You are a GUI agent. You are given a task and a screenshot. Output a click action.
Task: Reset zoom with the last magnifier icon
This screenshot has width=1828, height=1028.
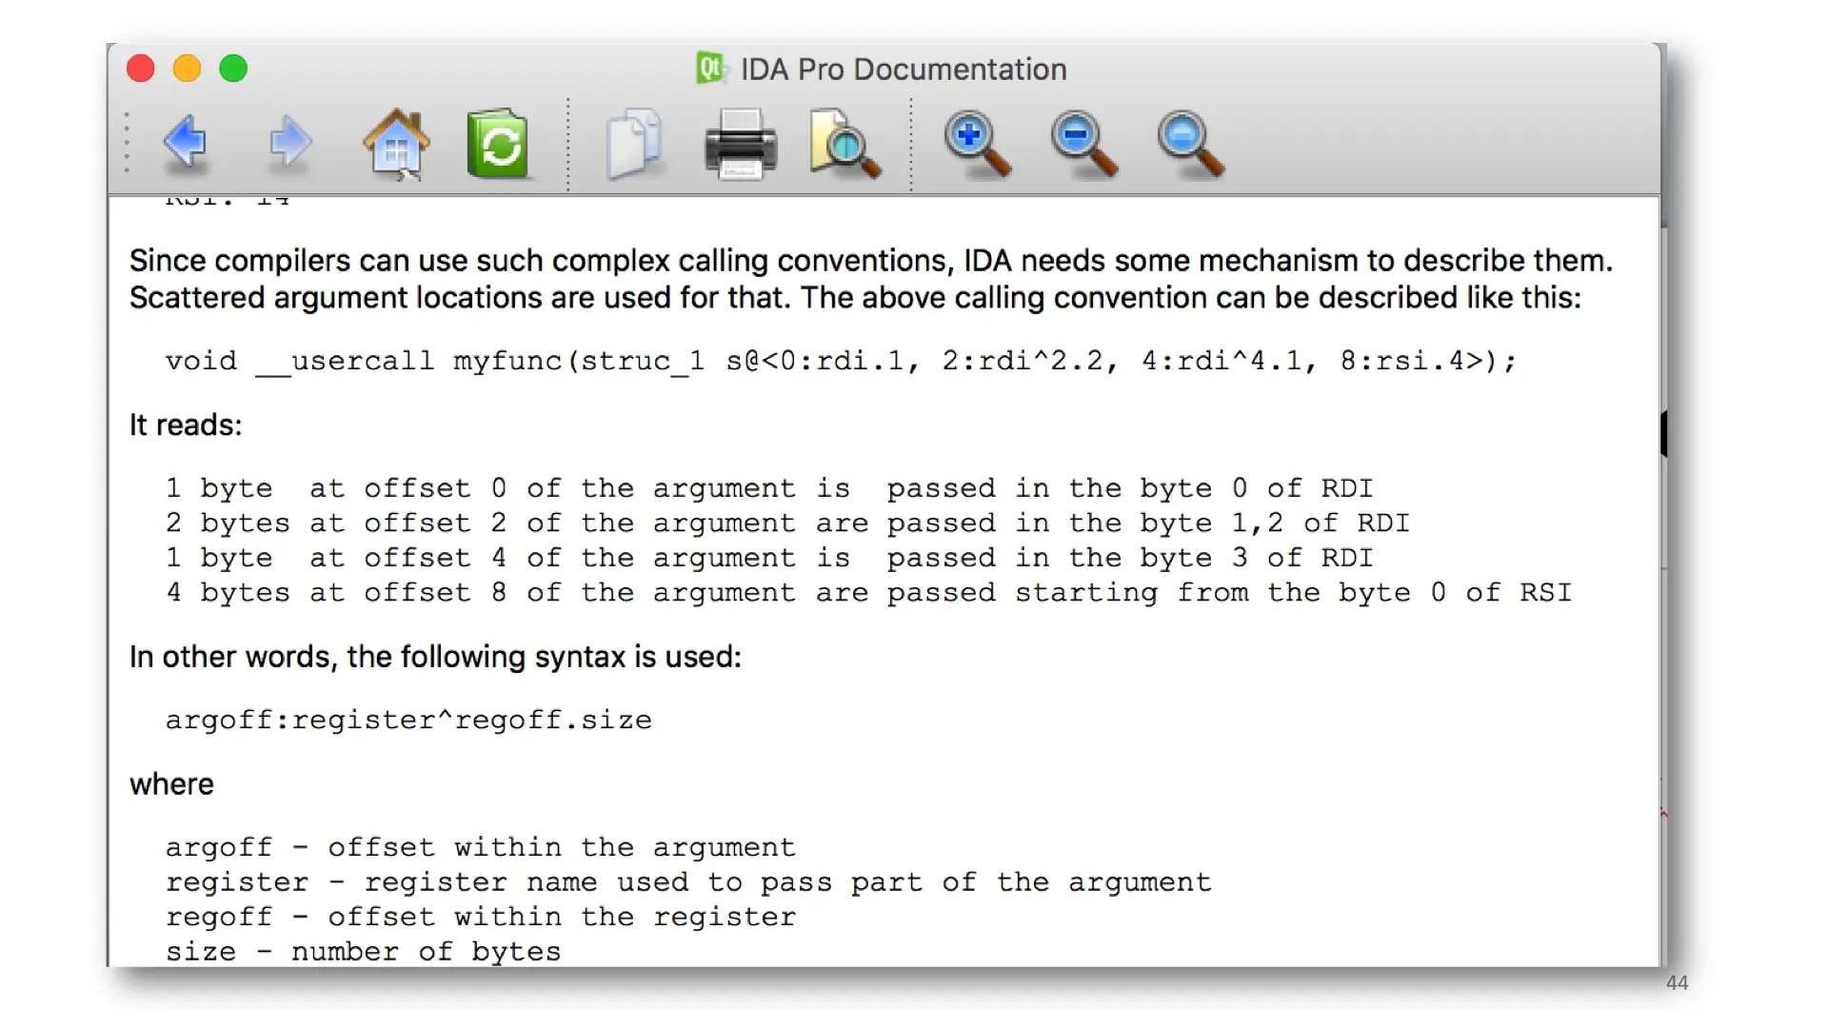[1190, 145]
